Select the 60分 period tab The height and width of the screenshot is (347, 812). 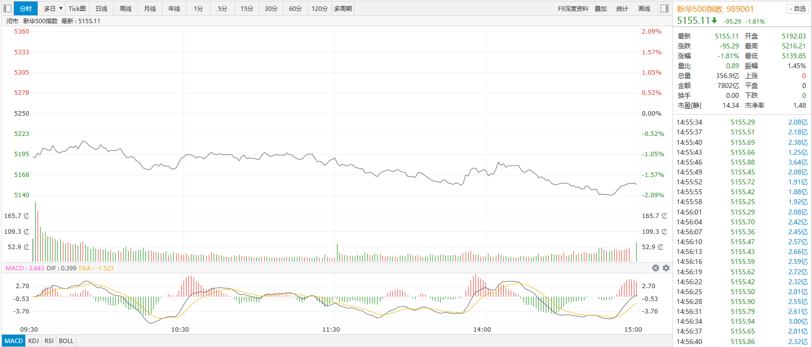click(x=295, y=8)
